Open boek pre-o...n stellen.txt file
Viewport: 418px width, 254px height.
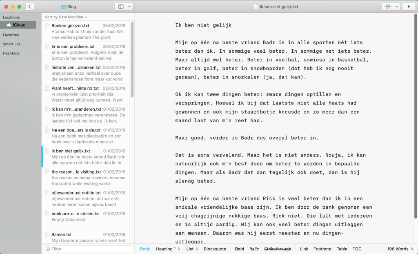pos(86,219)
